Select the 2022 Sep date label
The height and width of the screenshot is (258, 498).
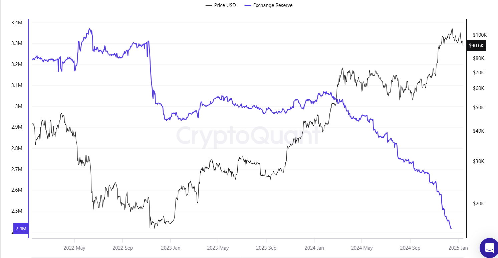(122, 248)
